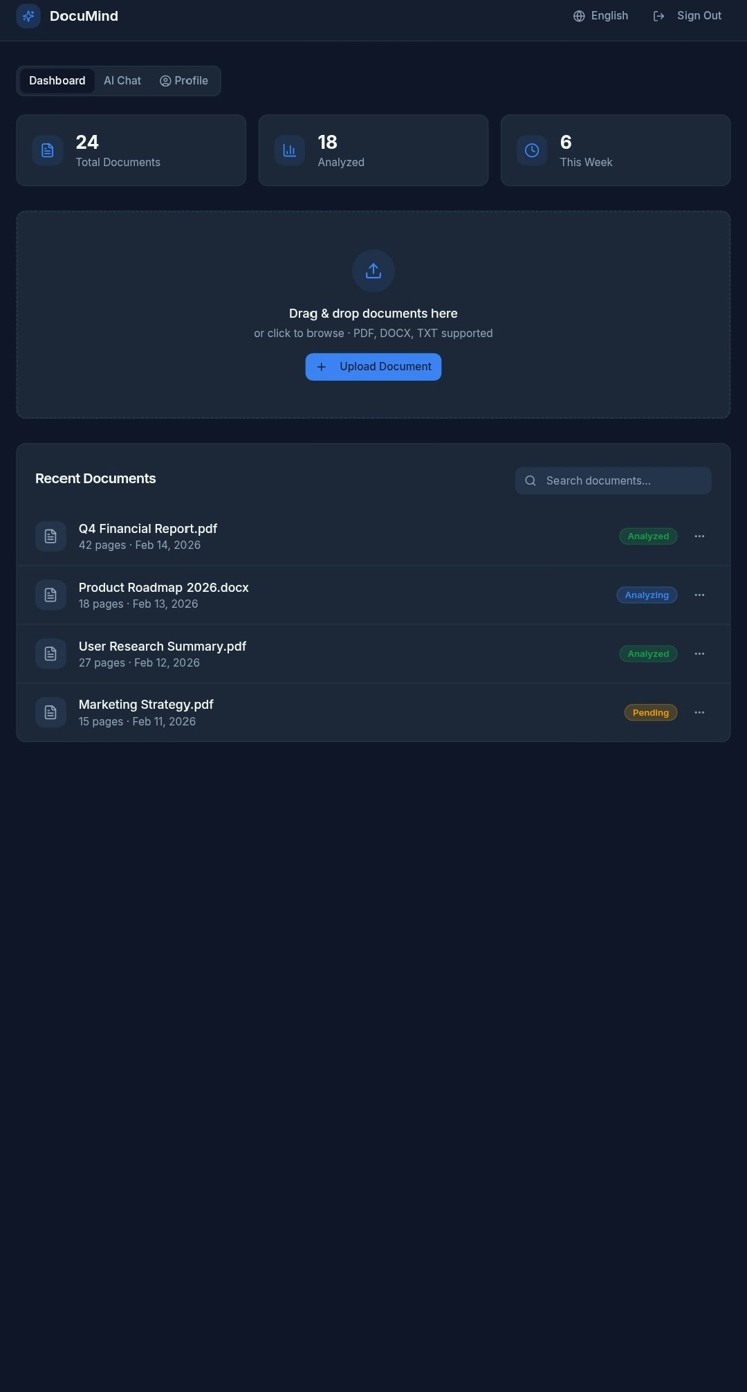Click the Analyzing status badge

pyautogui.click(x=647, y=595)
